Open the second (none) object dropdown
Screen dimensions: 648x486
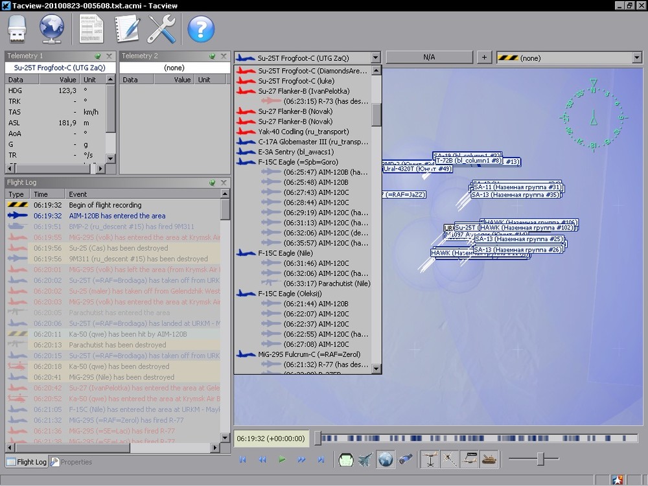[636, 58]
